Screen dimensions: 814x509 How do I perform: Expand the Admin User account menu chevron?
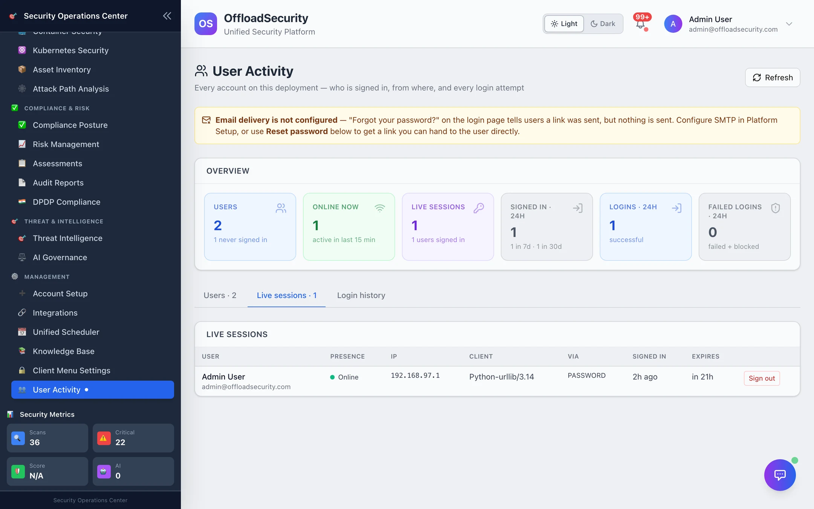(x=789, y=24)
